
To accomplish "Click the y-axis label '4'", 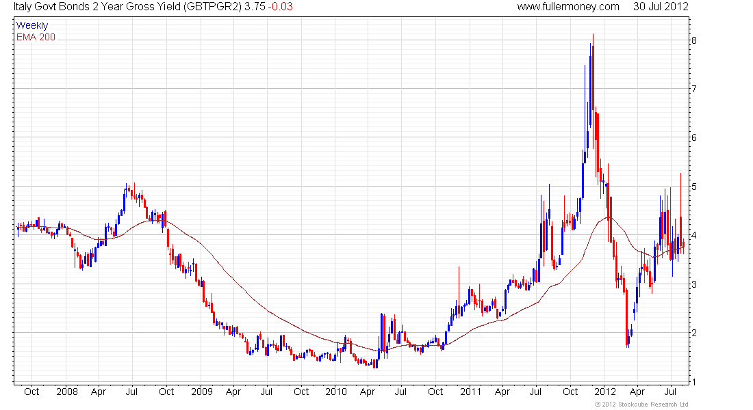I will pos(694,236).
